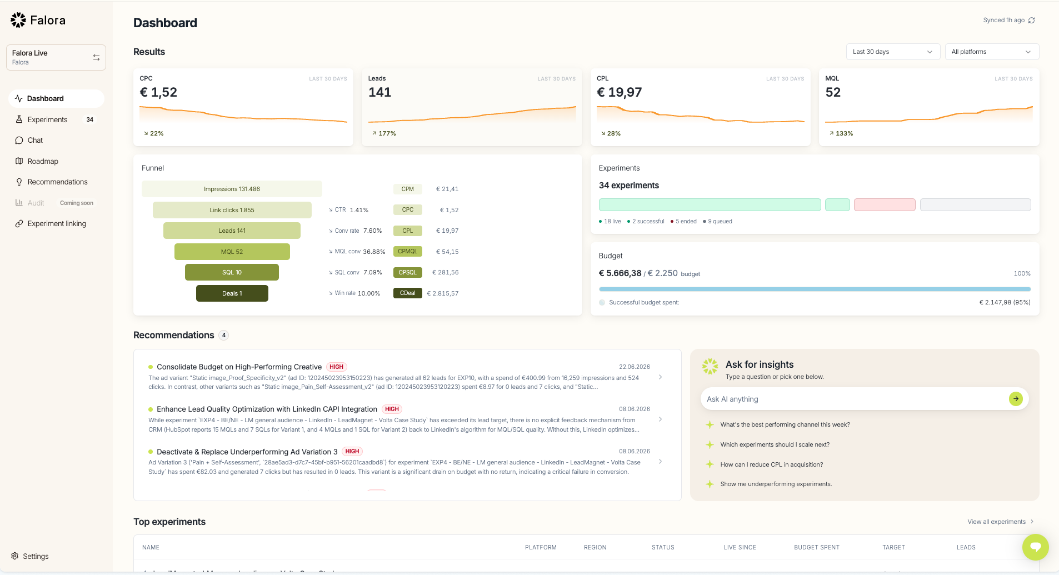This screenshot has width=1059, height=575.
Task: Open the All platforms dropdown
Action: (x=992, y=52)
